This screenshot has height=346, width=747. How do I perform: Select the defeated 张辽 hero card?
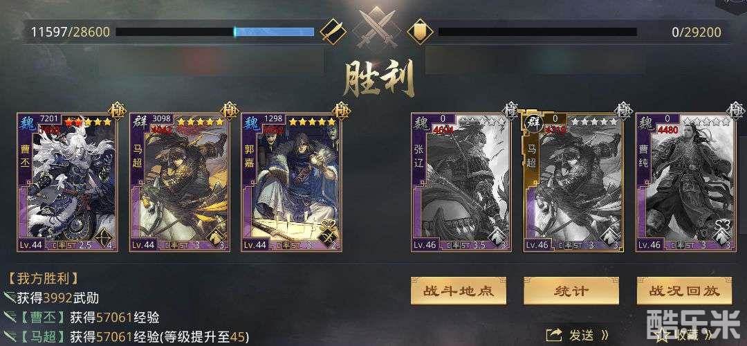[x=461, y=182]
